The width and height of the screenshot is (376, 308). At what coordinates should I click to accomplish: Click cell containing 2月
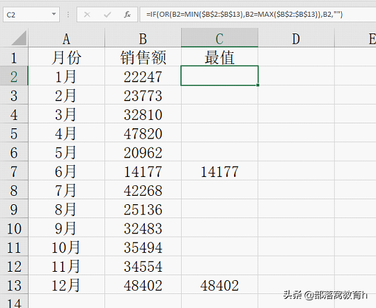coord(66,95)
